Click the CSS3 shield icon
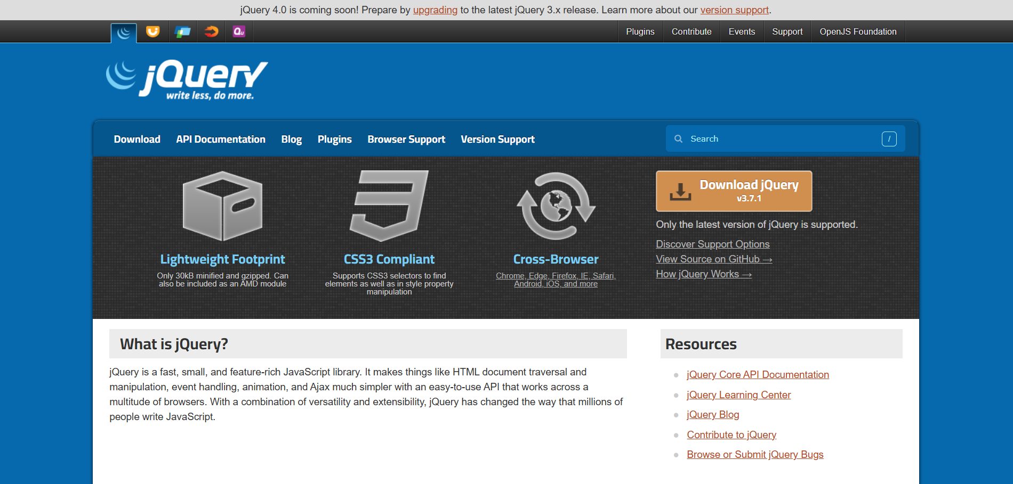1013x484 pixels. pyautogui.click(x=389, y=206)
